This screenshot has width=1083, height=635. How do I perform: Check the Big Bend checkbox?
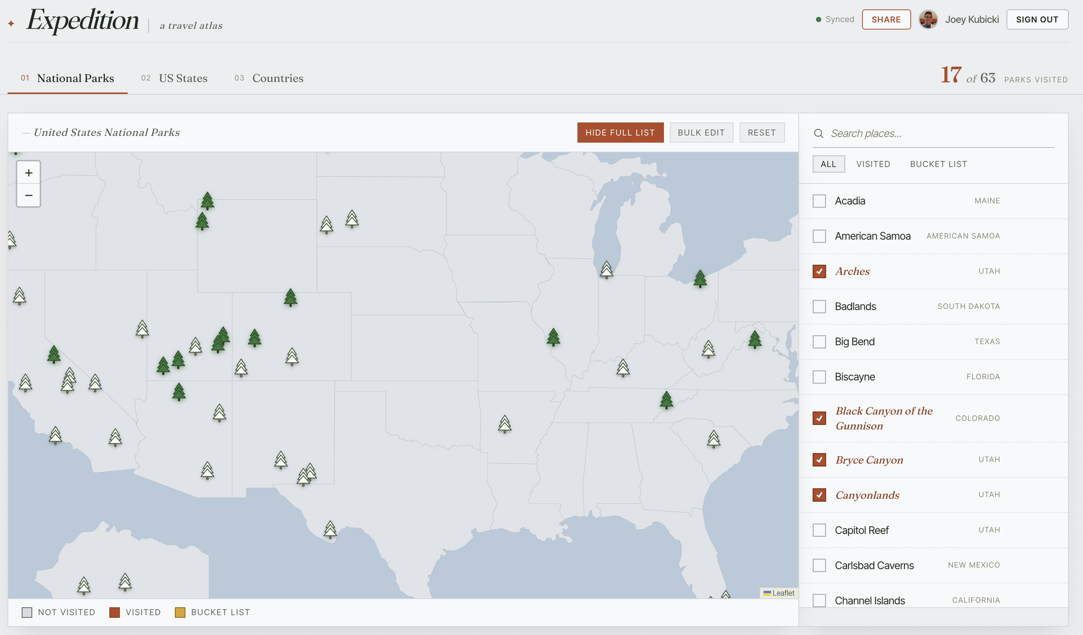click(819, 342)
